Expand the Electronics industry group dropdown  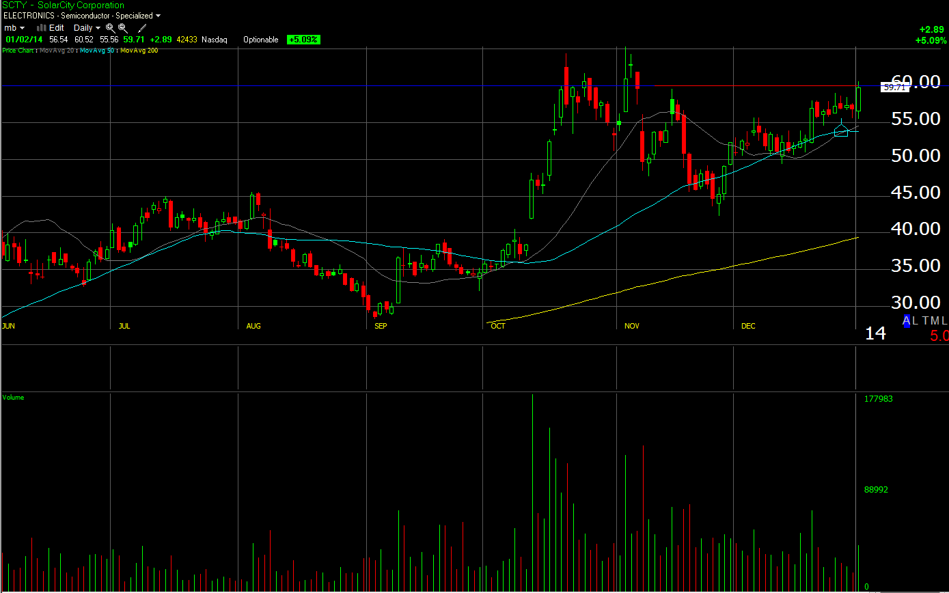coord(159,16)
